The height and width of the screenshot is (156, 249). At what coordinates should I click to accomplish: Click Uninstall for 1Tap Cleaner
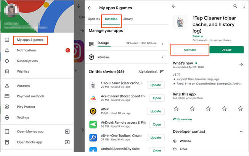(190, 50)
